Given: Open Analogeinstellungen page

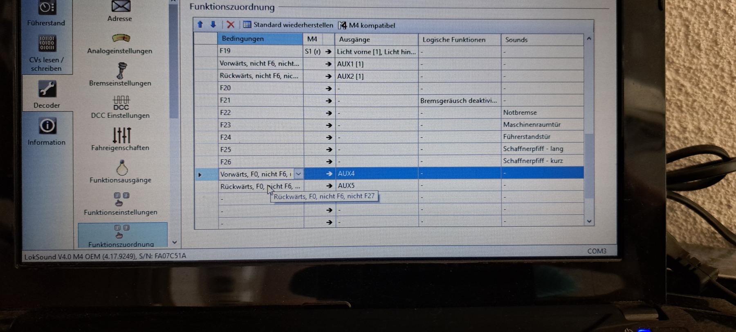Looking at the screenshot, I should point(120,44).
